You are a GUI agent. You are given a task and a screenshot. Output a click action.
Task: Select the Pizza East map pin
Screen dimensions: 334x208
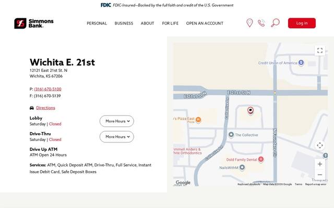pyautogui.click(x=198, y=120)
